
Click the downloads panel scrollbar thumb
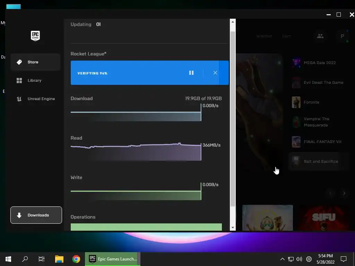[233, 119]
